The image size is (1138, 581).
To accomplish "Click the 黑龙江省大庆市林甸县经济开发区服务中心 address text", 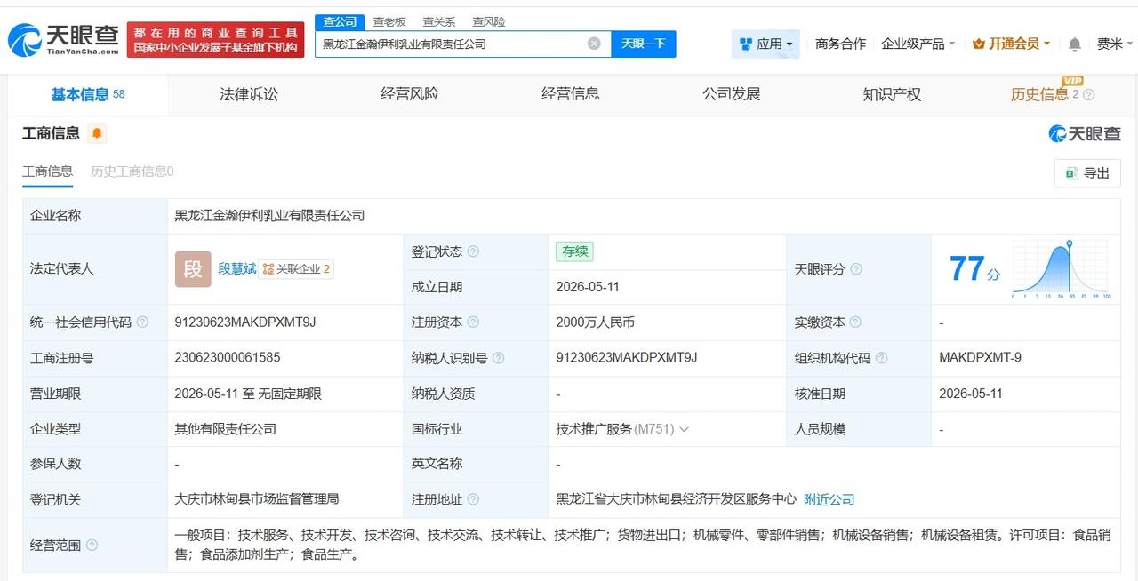I will pyautogui.click(x=677, y=499).
